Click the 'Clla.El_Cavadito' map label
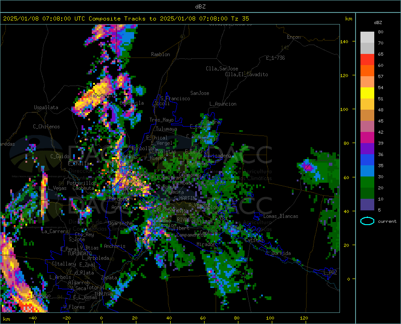 click(246, 74)
